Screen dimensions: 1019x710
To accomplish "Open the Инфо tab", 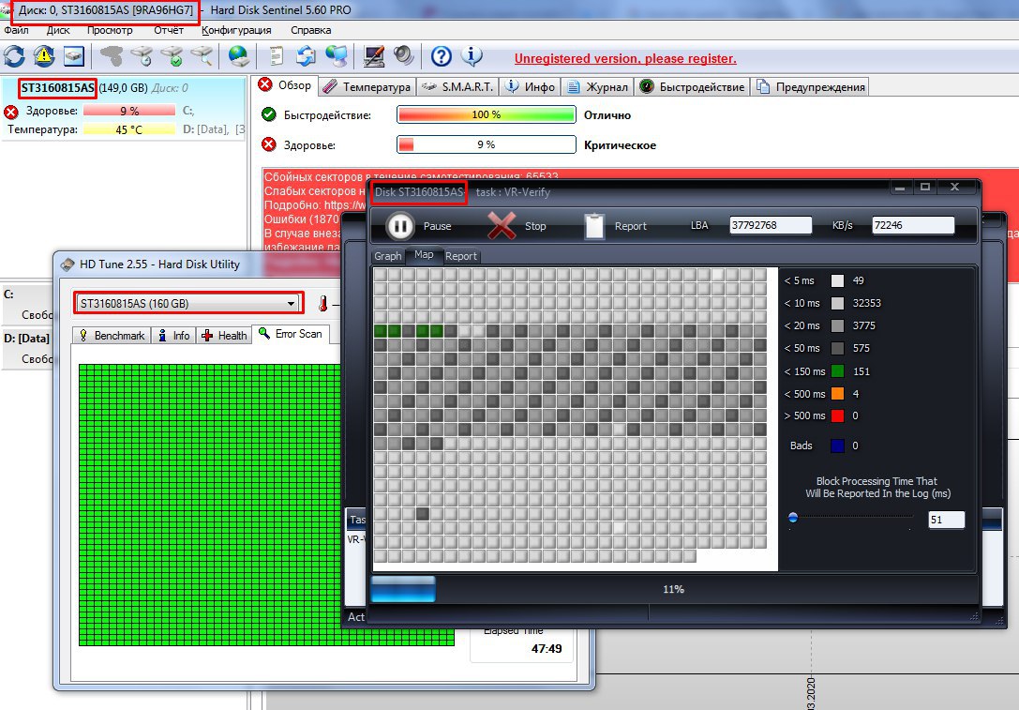I will click(x=531, y=86).
